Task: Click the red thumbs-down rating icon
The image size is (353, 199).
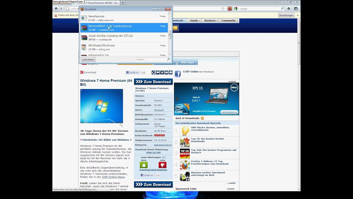Action: [x=162, y=165]
